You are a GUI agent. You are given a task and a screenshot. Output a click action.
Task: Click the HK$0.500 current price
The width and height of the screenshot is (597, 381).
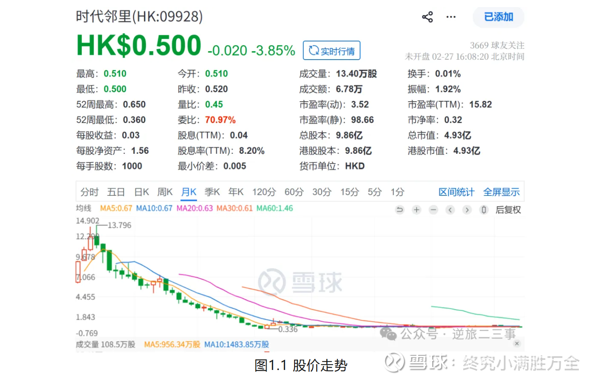139,46
